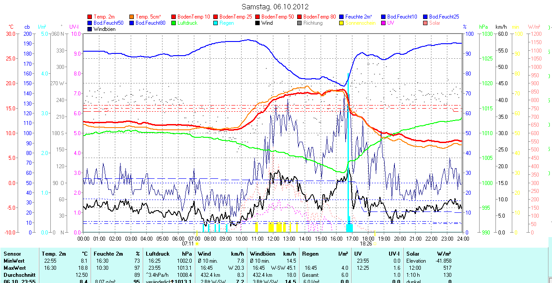552x283 pixels.
Task: Click the MaxWert row label
Action: (15, 268)
